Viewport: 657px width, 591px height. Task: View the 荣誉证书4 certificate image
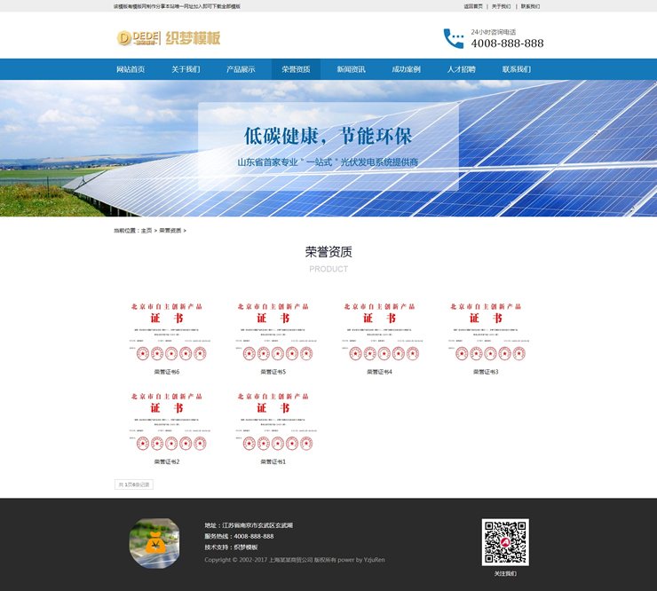(379, 332)
